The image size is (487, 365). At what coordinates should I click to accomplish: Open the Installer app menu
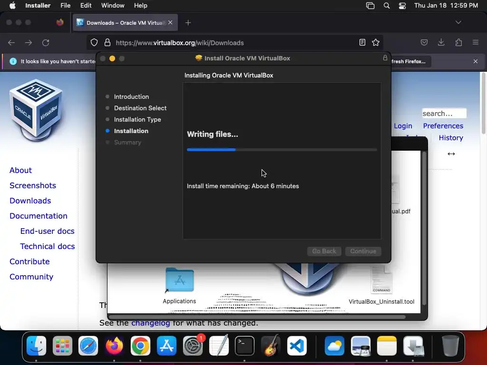coord(38,6)
